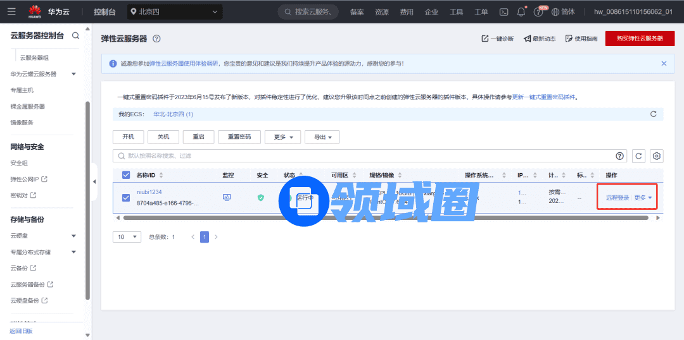
Task: Open the cloud shell terminal icon
Action: click(504, 11)
